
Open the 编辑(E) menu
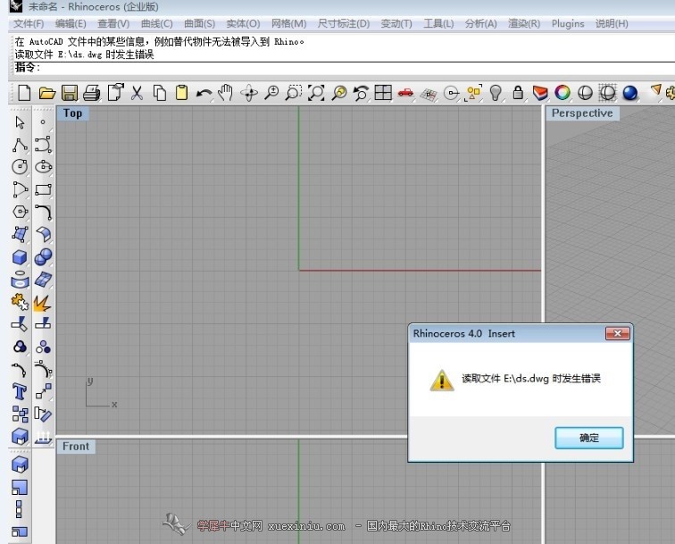(71, 24)
